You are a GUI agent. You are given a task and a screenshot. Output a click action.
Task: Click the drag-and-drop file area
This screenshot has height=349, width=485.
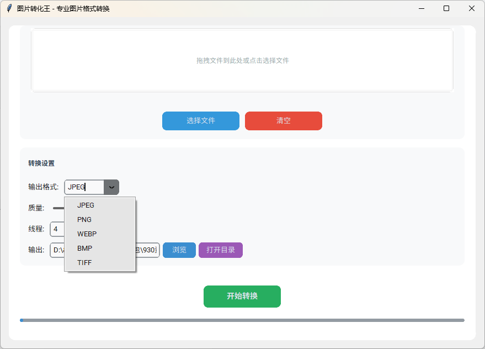(x=242, y=60)
